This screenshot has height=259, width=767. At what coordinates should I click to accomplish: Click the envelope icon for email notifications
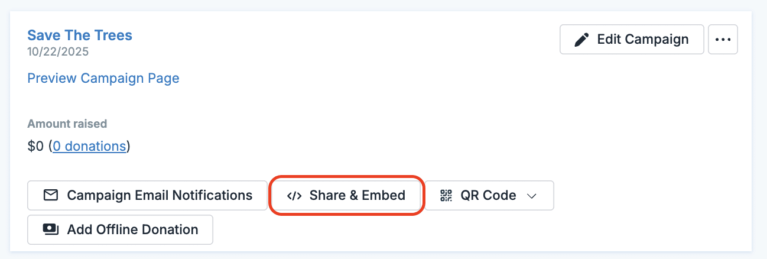pyautogui.click(x=51, y=196)
